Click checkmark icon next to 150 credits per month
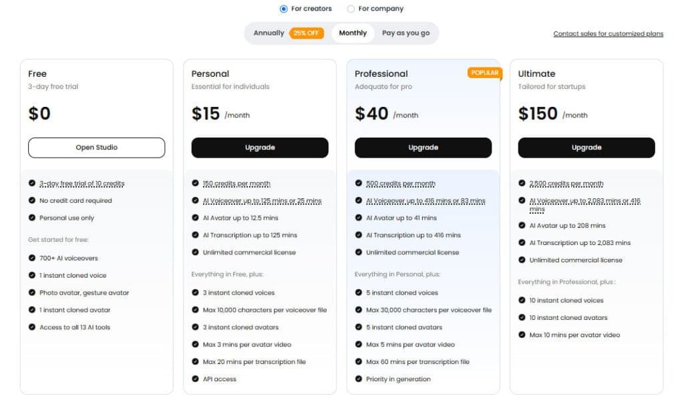Image resolution: width=684 pixels, height=412 pixels. point(195,183)
